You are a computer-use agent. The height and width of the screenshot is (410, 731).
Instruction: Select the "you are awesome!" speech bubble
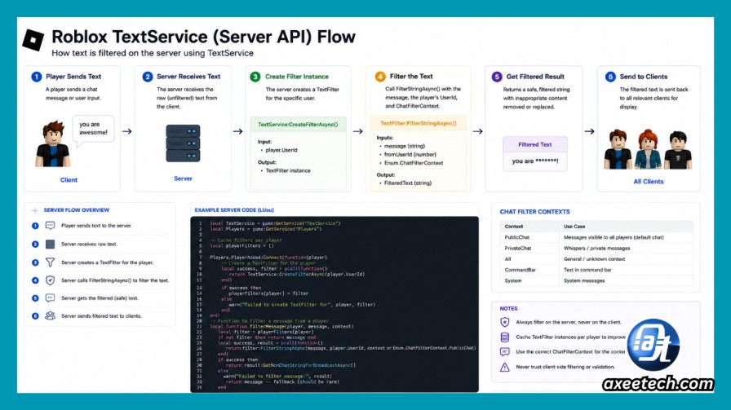(x=93, y=129)
